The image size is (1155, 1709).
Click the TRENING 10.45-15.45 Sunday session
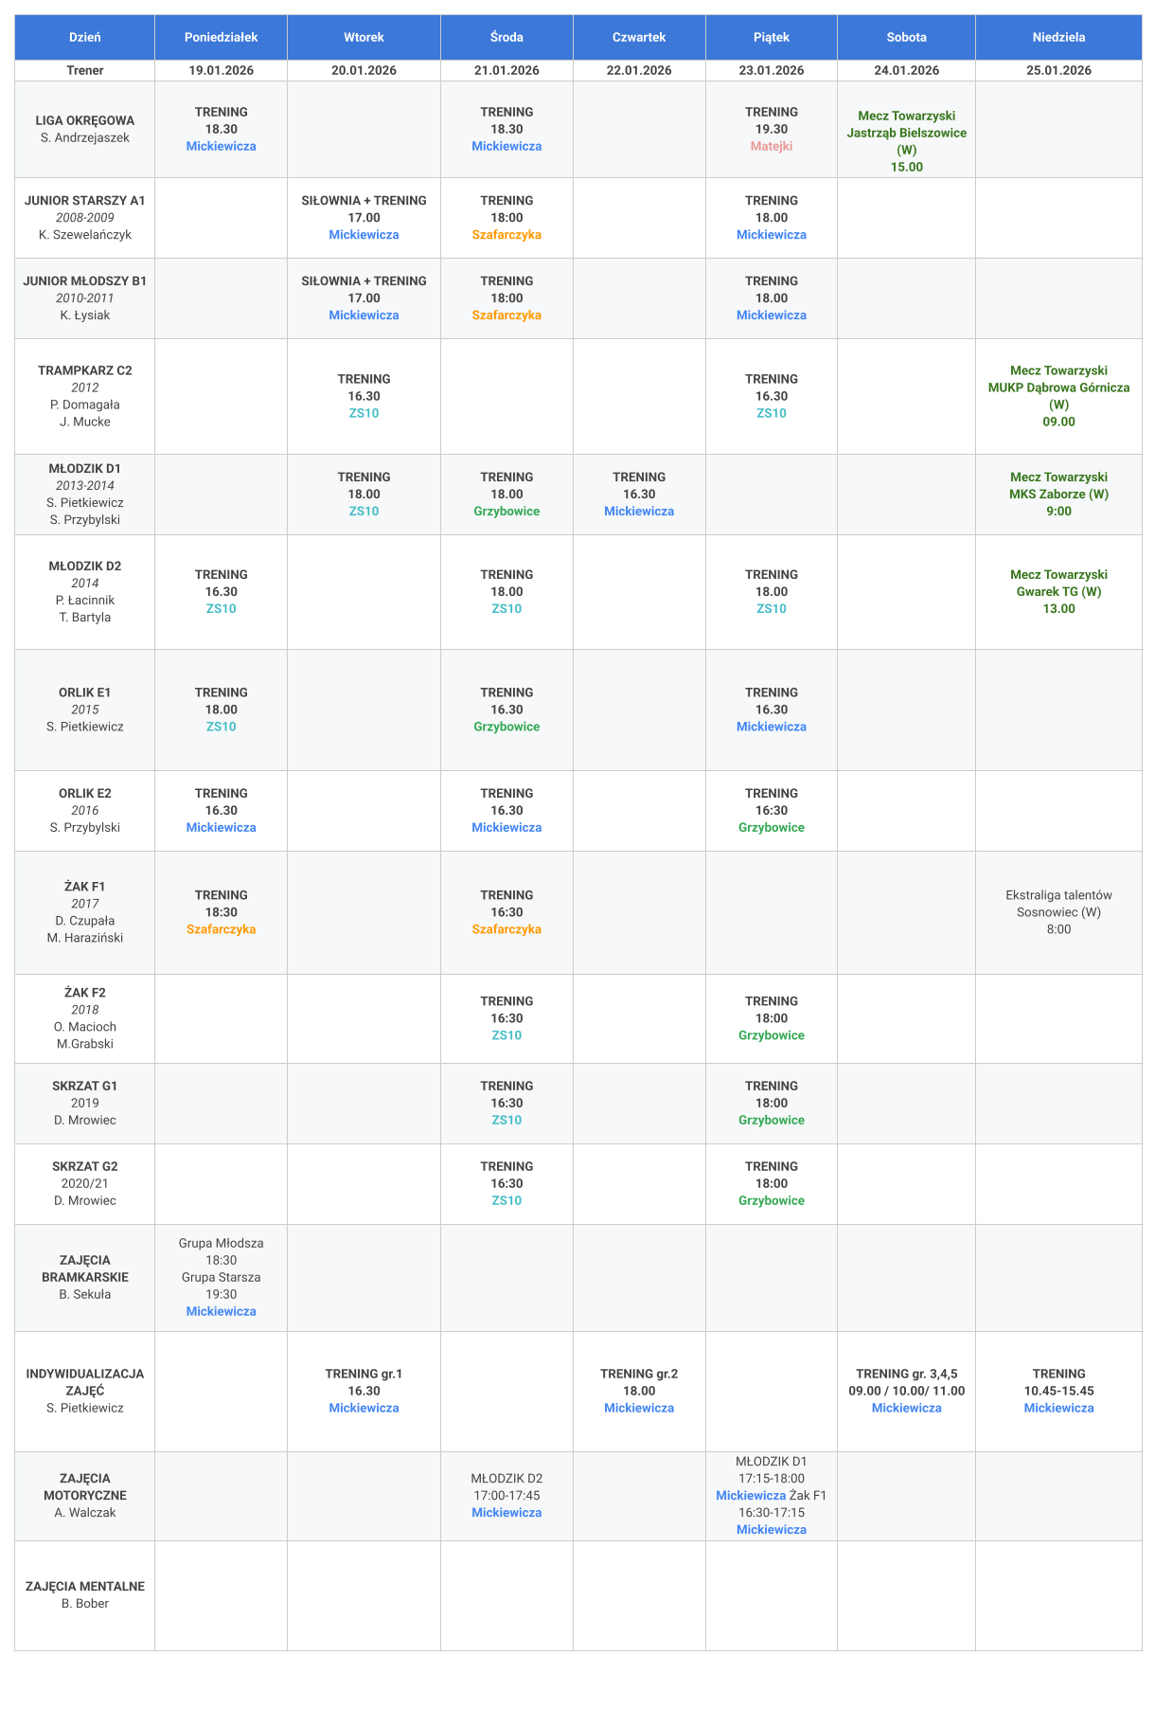click(x=1058, y=1390)
